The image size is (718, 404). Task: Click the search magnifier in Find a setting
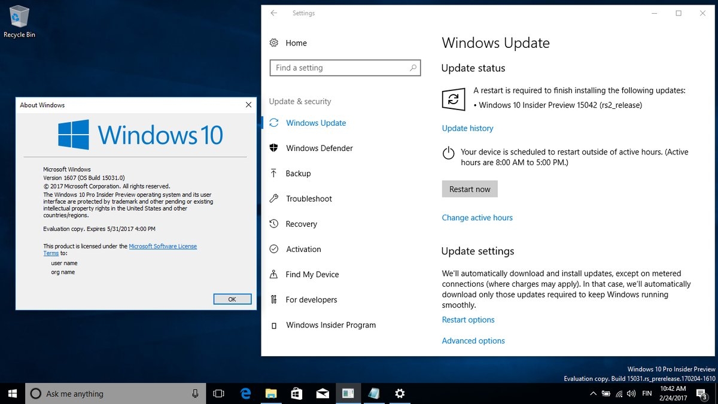point(413,68)
